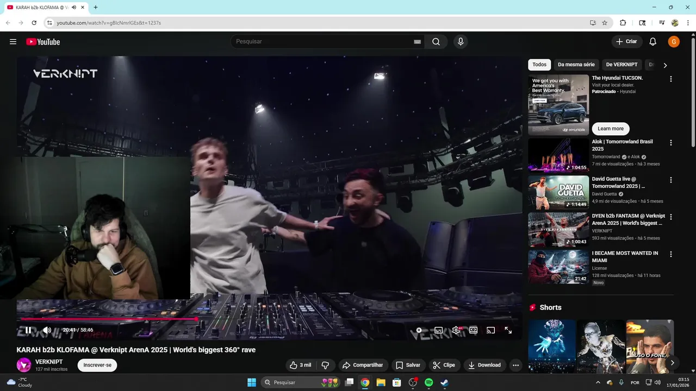Click the Criar create button
Screen dimensions: 696x391
[x=626, y=42]
